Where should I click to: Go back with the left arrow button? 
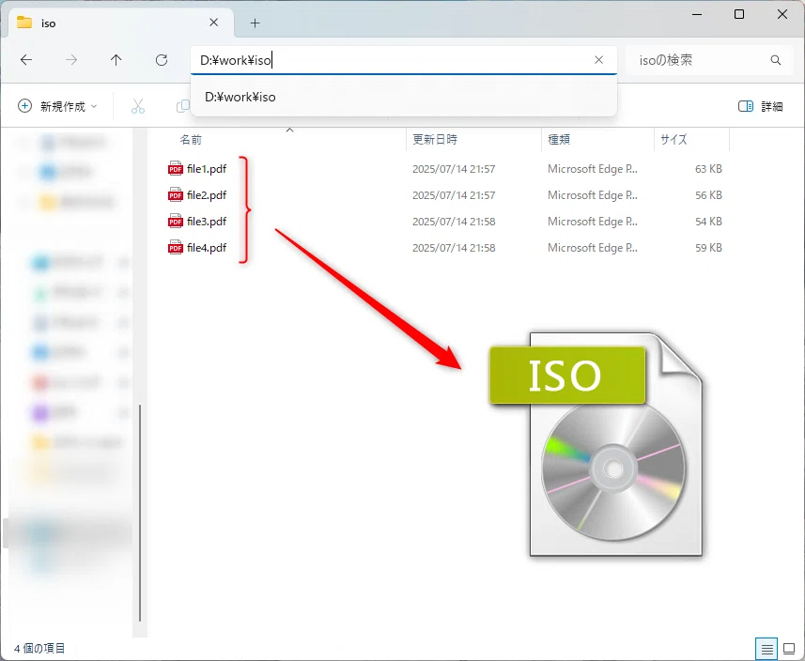click(x=26, y=60)
